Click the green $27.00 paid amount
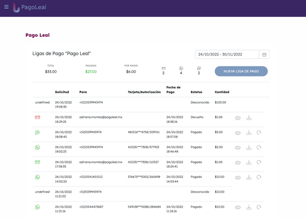This screenshot has height=219, width=306. pyautogui.click(x=91, y=72)
